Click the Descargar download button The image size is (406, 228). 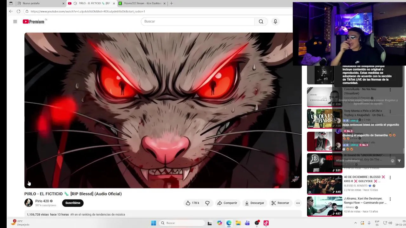(x=254, y=203)
